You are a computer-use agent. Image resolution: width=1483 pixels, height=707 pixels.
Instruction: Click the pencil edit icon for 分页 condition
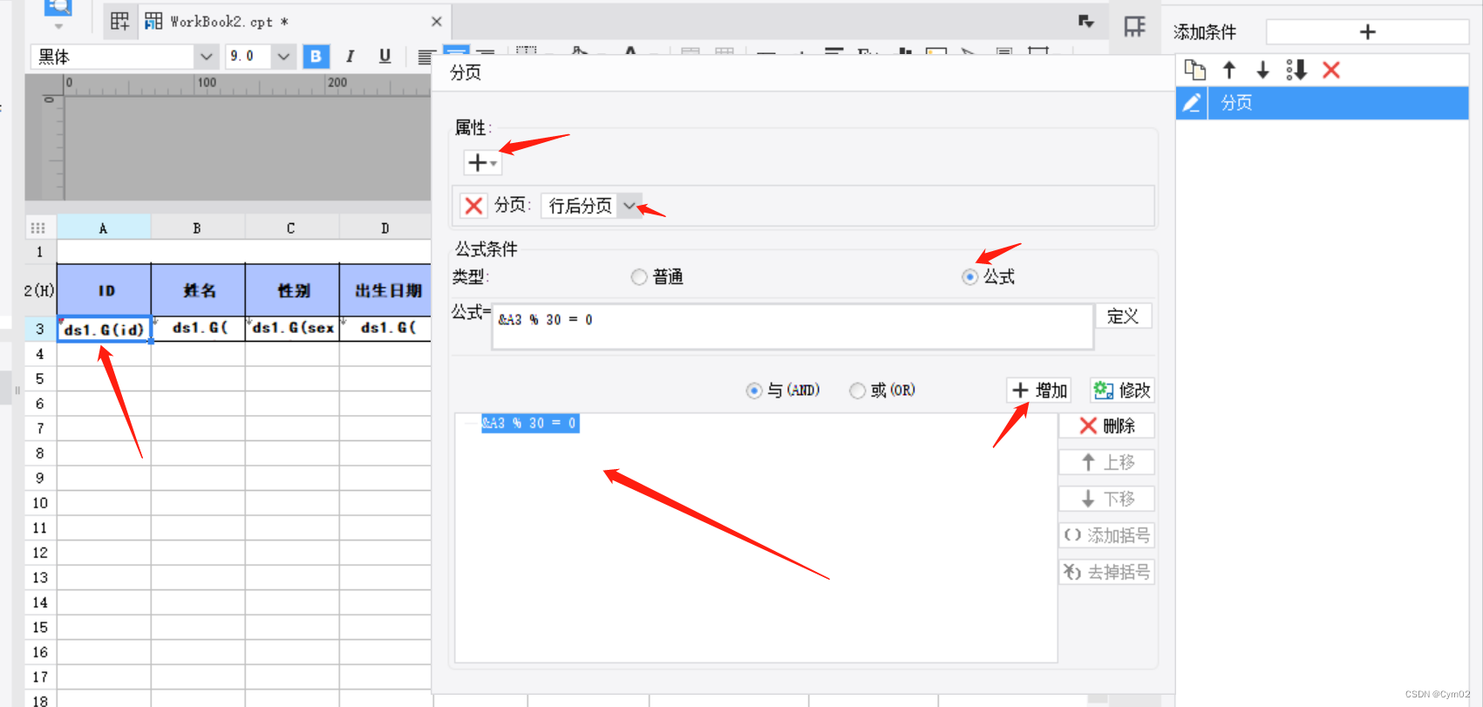tap(1191, 103)
